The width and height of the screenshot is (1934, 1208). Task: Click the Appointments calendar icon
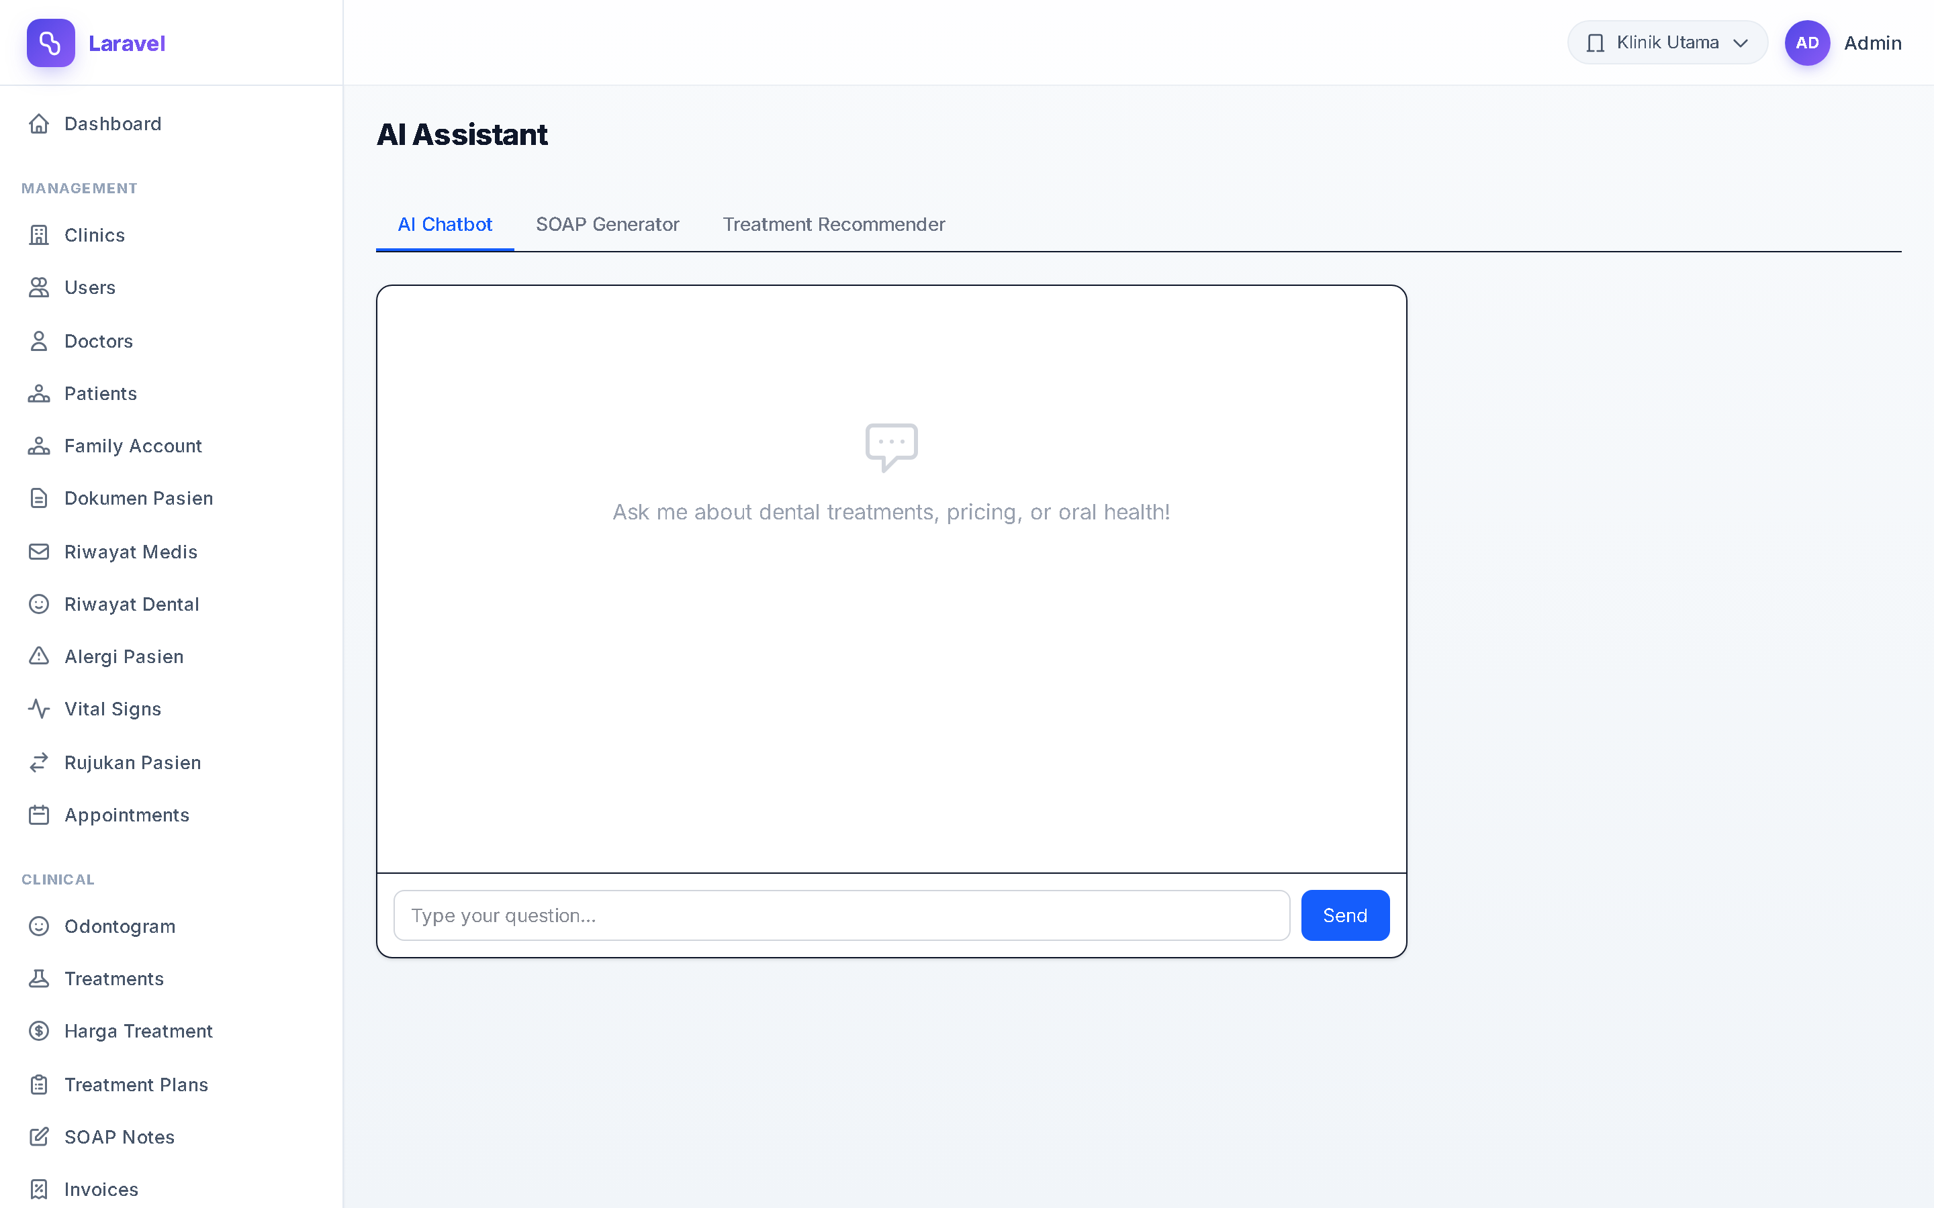pos(39,815)
